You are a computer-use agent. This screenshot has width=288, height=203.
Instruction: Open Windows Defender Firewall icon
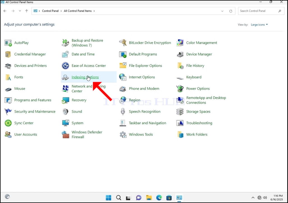(x=65, y=135)
